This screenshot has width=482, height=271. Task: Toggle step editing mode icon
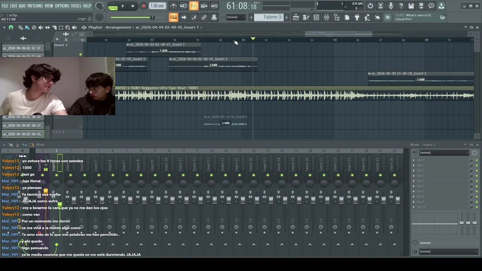[194, 17]
